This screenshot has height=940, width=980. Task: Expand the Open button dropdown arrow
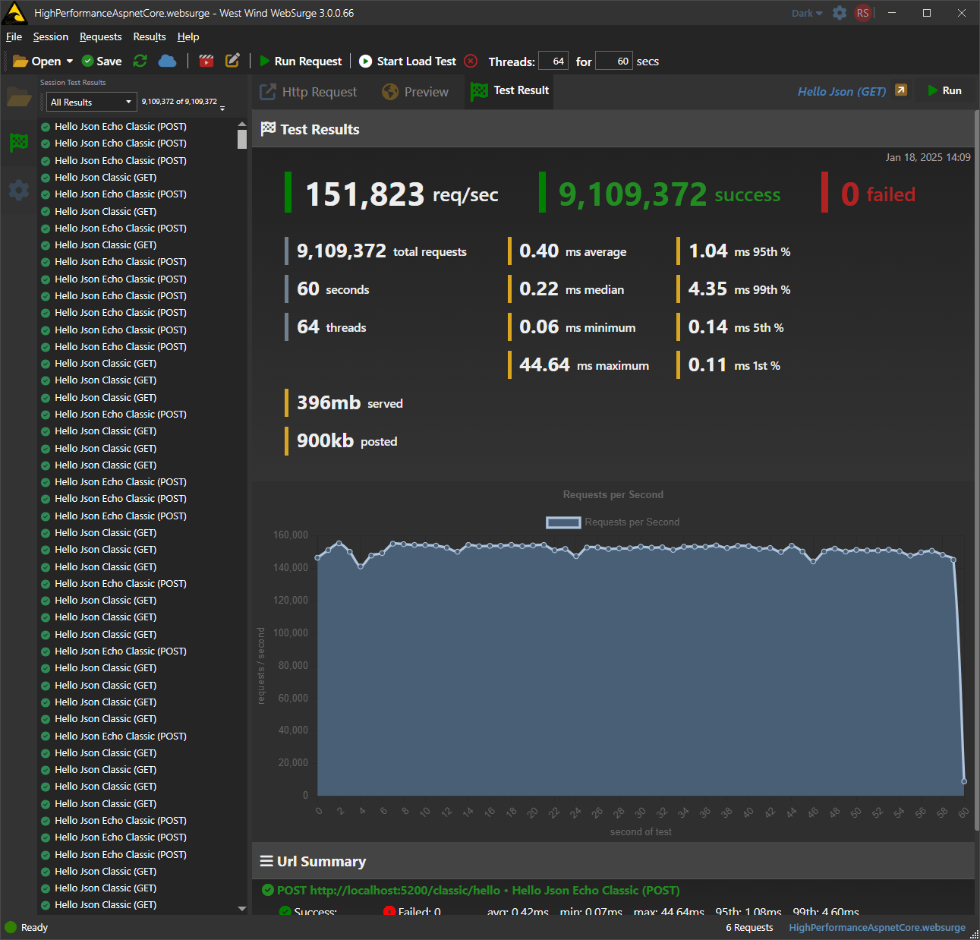(x=70, y=61)
